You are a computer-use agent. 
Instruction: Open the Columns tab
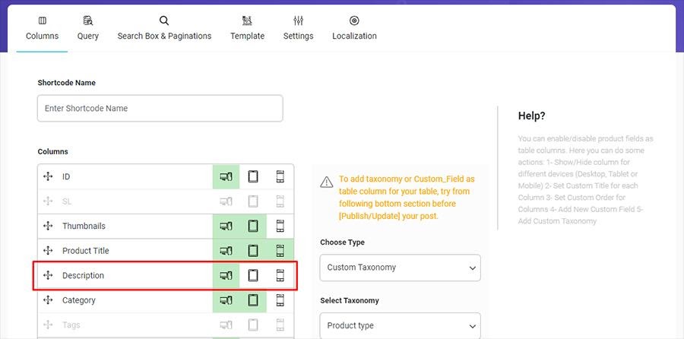tap(42, 29)
